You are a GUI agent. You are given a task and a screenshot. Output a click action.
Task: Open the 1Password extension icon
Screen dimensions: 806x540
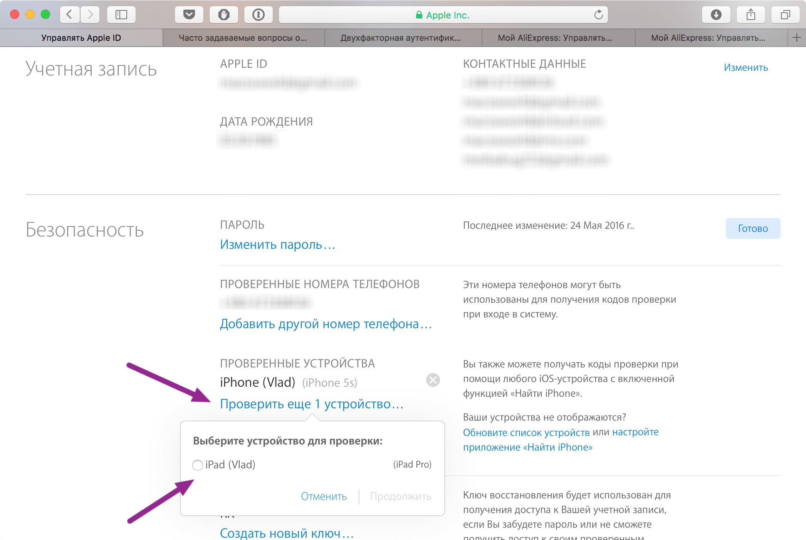tap(259, 15)
